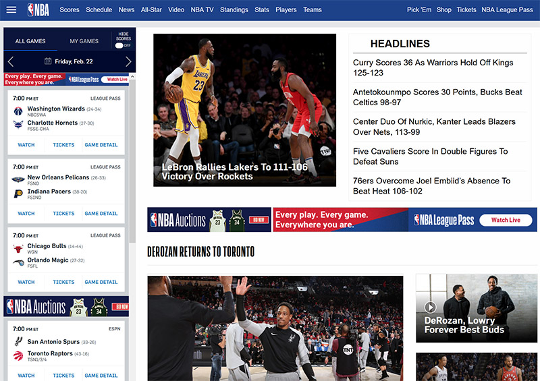
Task: Open Game Detail for Spurs vs Raptors
Action: [101, 376]
